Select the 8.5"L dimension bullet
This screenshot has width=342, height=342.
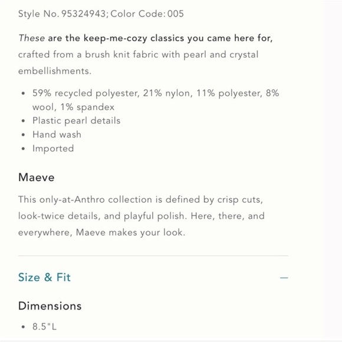(44, 327)
